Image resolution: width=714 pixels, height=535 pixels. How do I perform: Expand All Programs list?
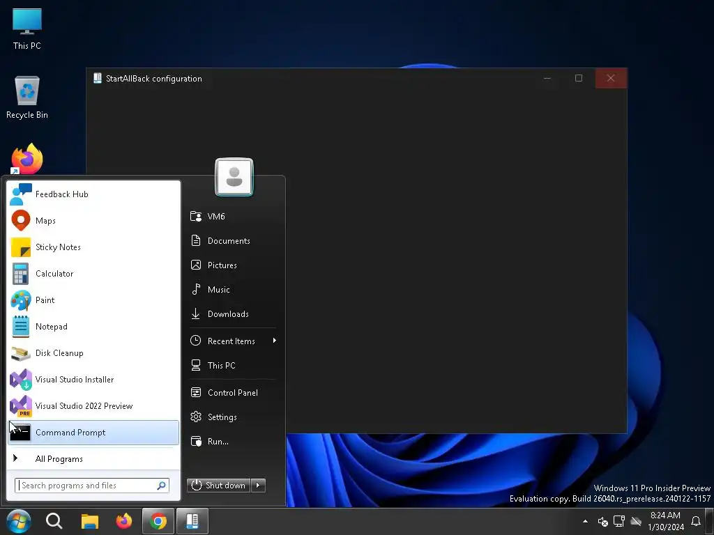93,458
